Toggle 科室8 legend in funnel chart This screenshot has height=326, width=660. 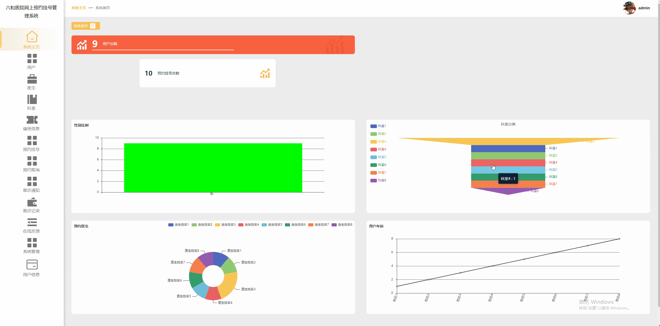[378, 180]
